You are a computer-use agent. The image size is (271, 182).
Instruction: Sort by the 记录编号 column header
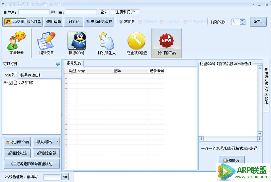[x=157, y=71]
